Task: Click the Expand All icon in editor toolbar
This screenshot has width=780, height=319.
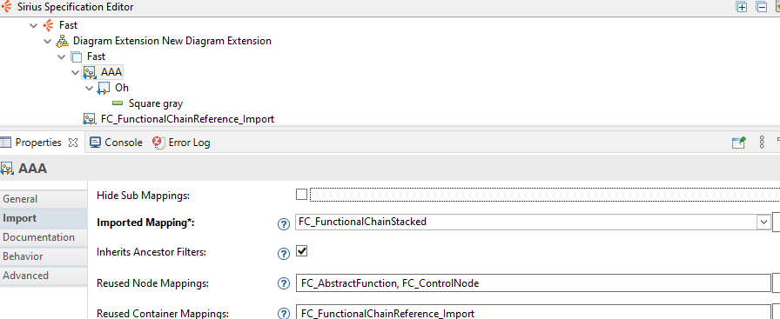Action: (741, 7)
